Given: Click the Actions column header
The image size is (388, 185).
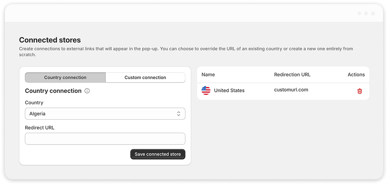Looking at the screenshot, I should point(356,74).
